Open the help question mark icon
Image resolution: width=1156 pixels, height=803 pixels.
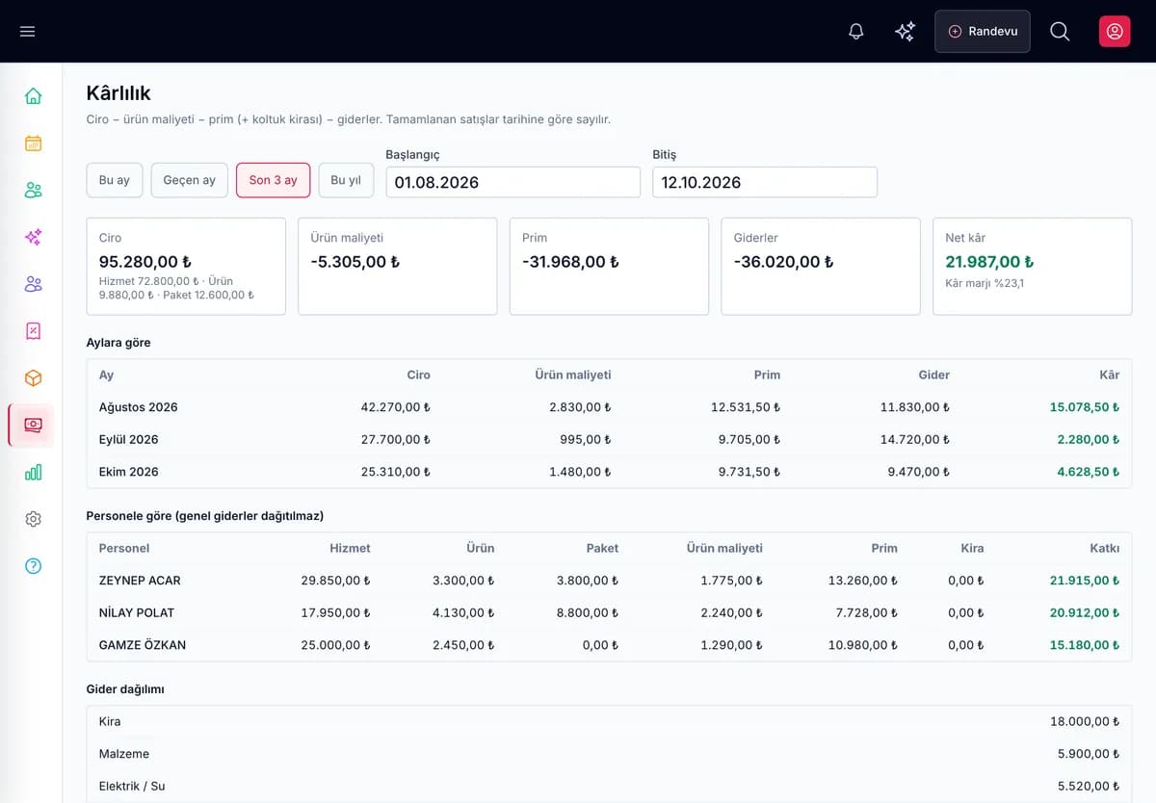[33, 566]
